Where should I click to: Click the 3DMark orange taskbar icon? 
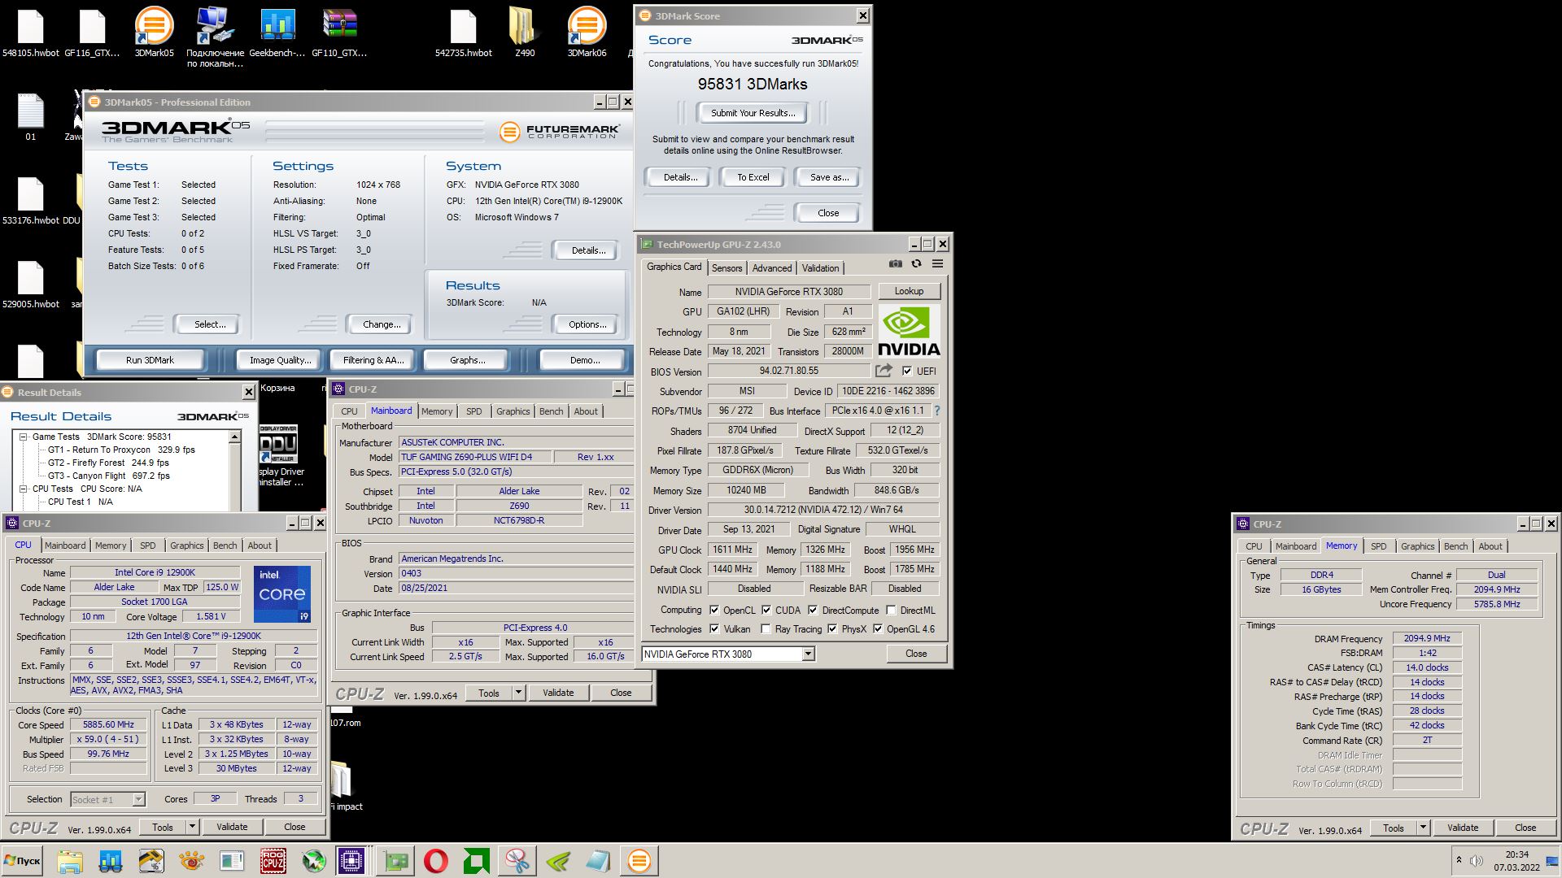coord(639,861)
